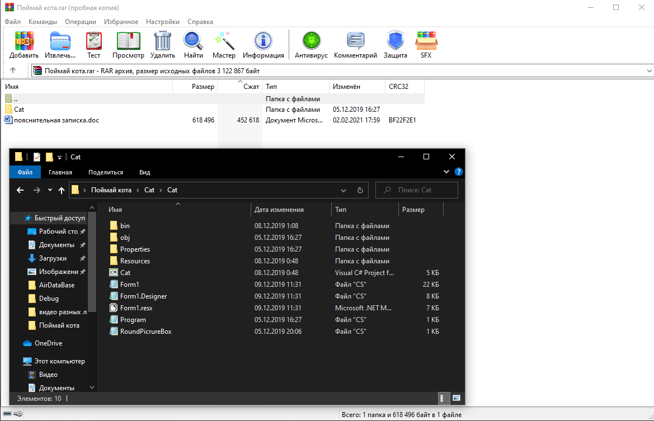Viewport: 654px width, 421px height.
Task: Open the Защита protection tool
Action: (x=395, y=45)
